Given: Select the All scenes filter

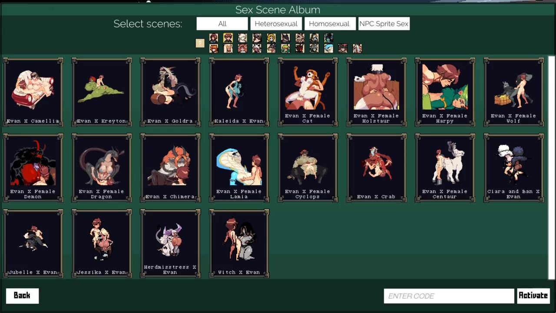Looking at the screenshot, I should click(222, 24).
